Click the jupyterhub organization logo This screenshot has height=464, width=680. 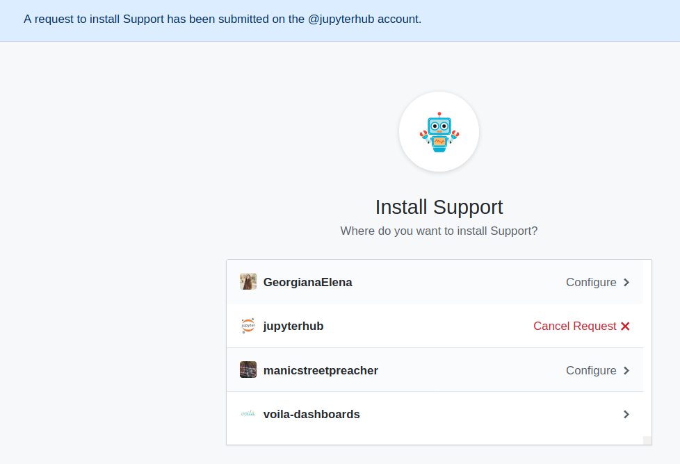pyautogui.click(x=248, y=326)
